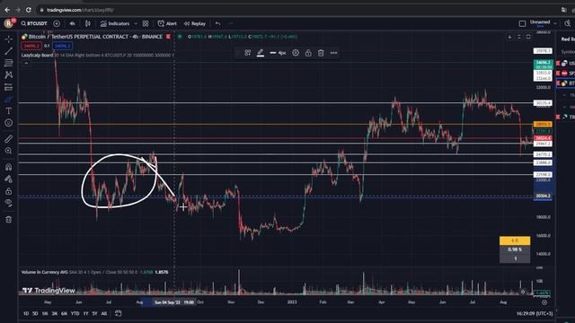Toggle stay in drawing mode
This screenshot has width=575, height=323.
[8, 179]
